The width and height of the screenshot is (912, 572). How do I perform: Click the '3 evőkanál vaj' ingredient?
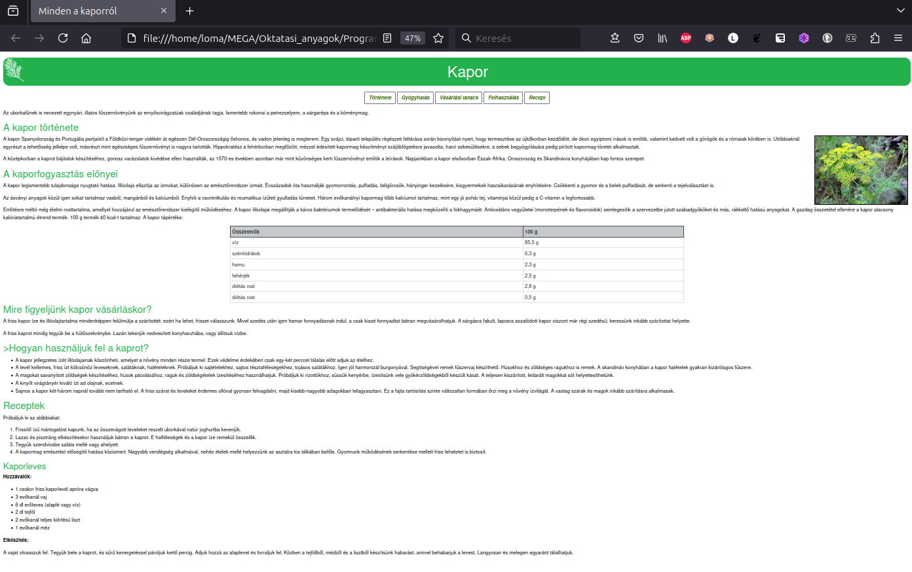click(31, 497)
